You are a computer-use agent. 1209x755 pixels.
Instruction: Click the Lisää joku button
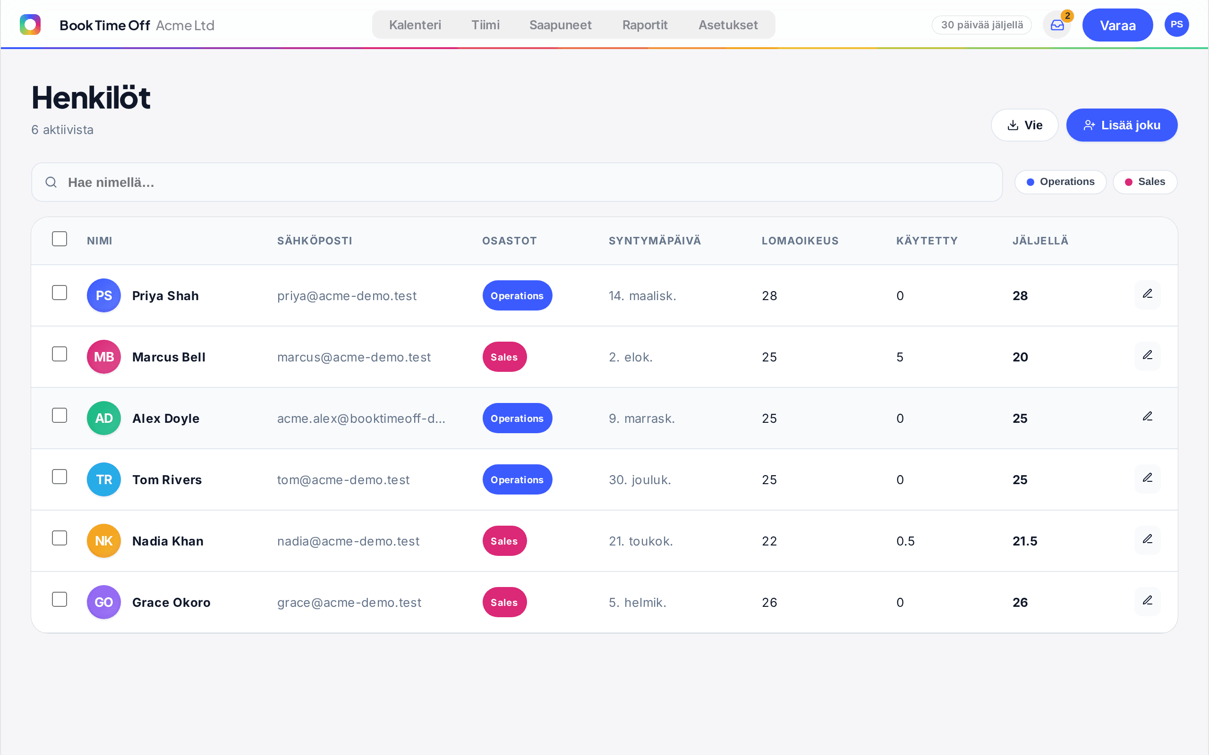(x=1122, y=126)
